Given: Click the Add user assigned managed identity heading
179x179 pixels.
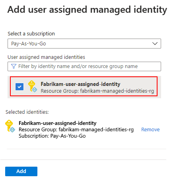Looking at the screenshot, I should click(87, 10).
